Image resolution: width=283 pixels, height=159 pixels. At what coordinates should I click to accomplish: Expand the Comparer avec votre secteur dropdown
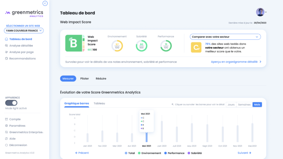tap(225, 37)
